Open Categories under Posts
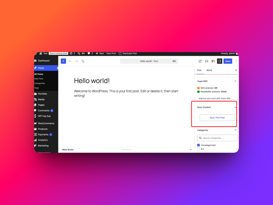Viewport: 273px width, 205px height. click(x=39, y=83)
